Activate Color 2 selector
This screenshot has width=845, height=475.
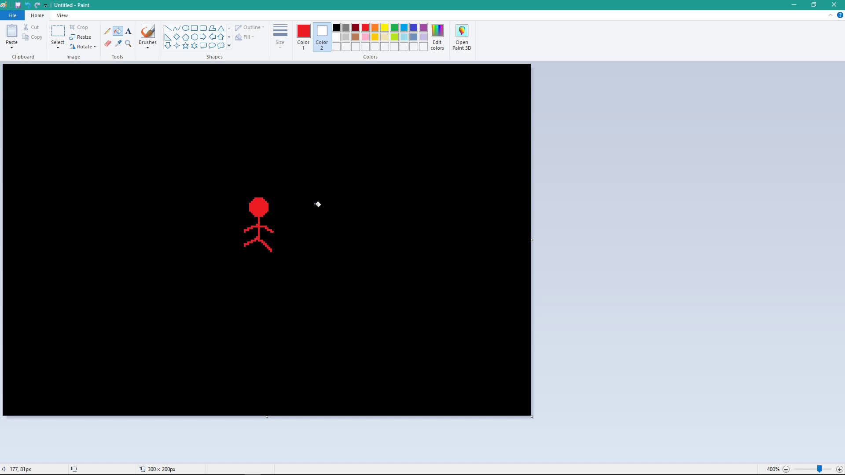coord(322,37)
